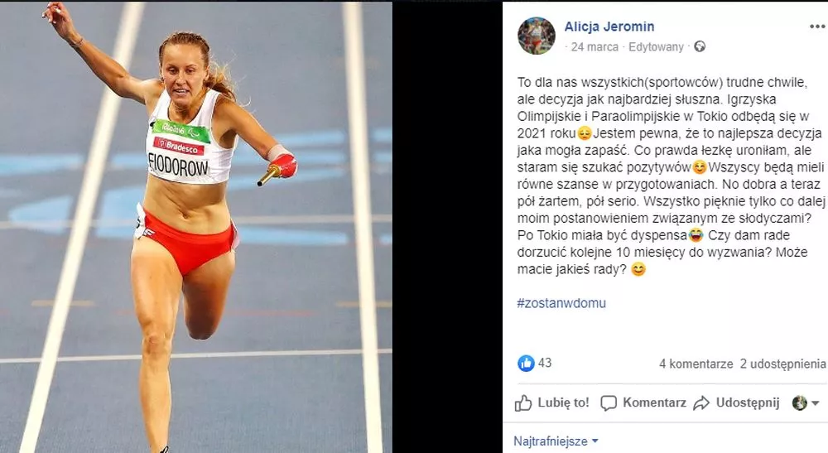View the 4 komentarze
The width and height of the screenshot is (828, 453).
point(696,364)
